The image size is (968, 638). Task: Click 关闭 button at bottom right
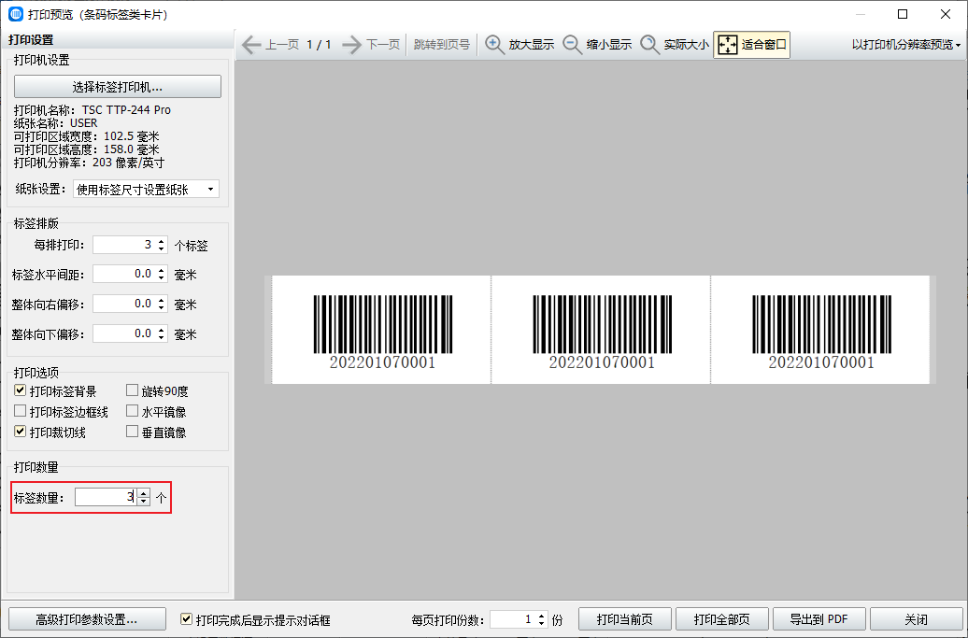tap(916, 619)
